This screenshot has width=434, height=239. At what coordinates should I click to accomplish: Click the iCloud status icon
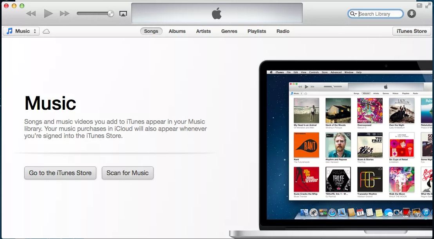click(x=46, y=31)
